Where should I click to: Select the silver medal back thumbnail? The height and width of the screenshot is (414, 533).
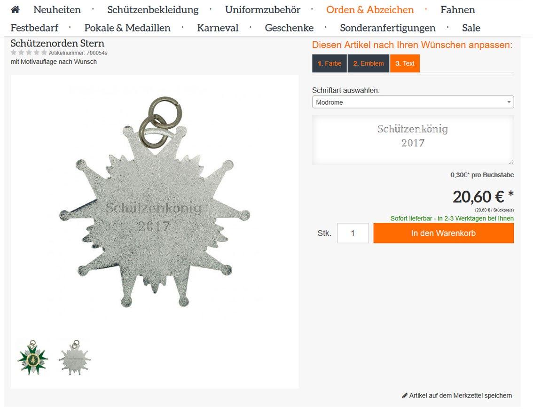(x=74, y=358)
